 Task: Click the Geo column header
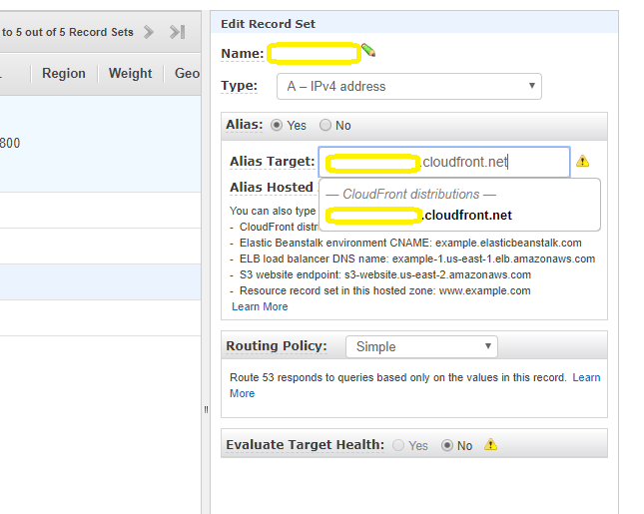[x=187, y=73]
